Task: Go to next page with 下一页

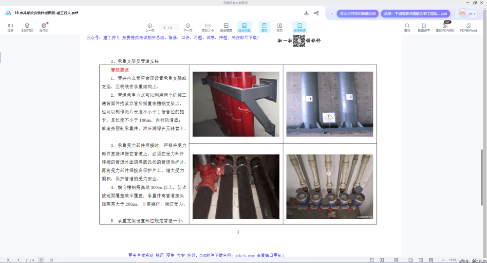Action: click(x=187, y=27)
